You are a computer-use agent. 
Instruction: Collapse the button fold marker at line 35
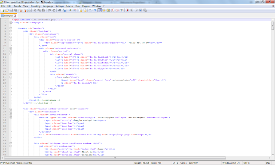(11, 117)
